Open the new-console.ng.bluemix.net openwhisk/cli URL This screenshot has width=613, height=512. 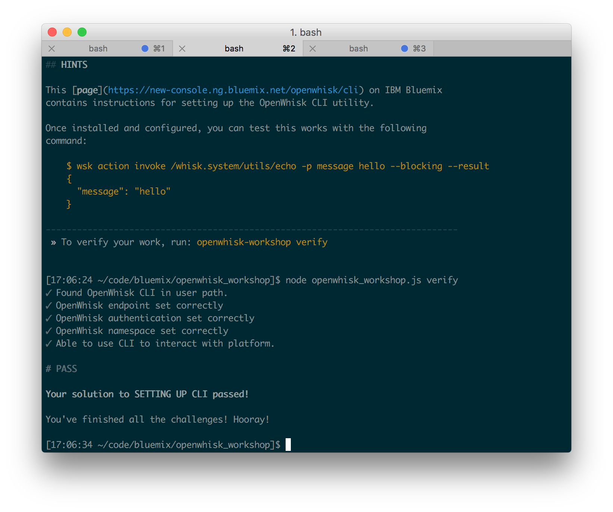[233, 90]
